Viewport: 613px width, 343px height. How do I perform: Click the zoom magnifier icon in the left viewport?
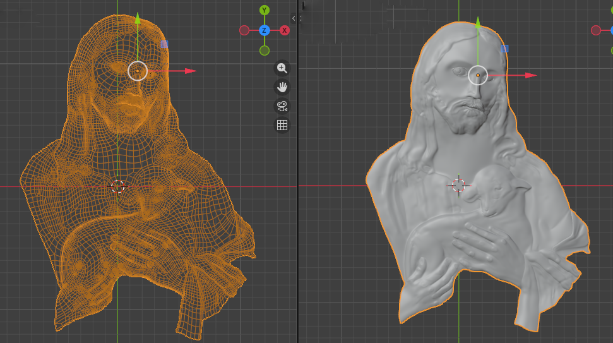[282, 68]
